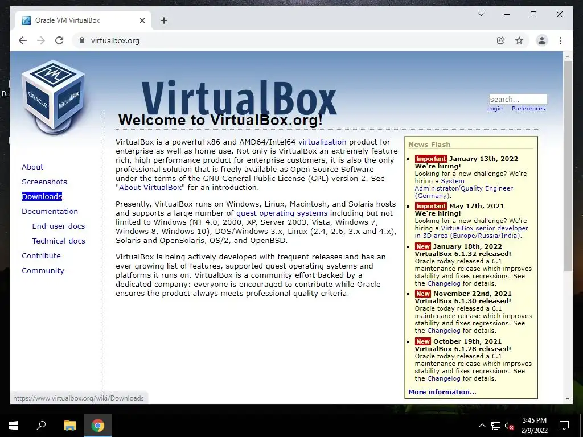Screen dimensions: 583x437
Task: Open File Explorer from the taskbar
Action: [x=69, y=426]
